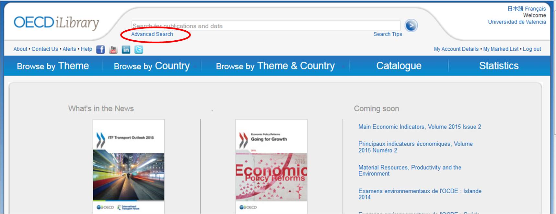
Task: Click the Welcome text
Action: coord(535,15)
